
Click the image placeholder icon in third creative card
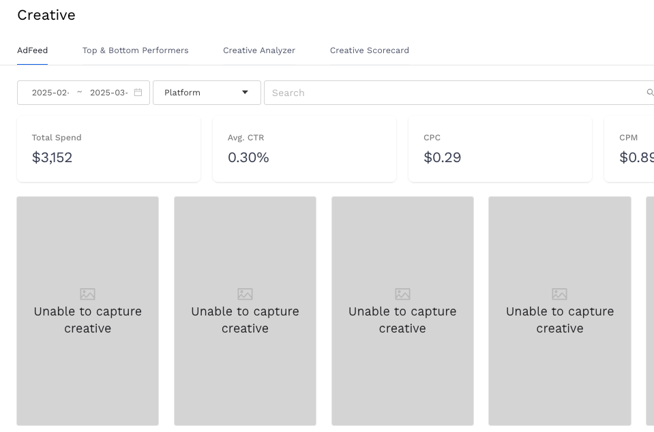(x=402, y=294)
